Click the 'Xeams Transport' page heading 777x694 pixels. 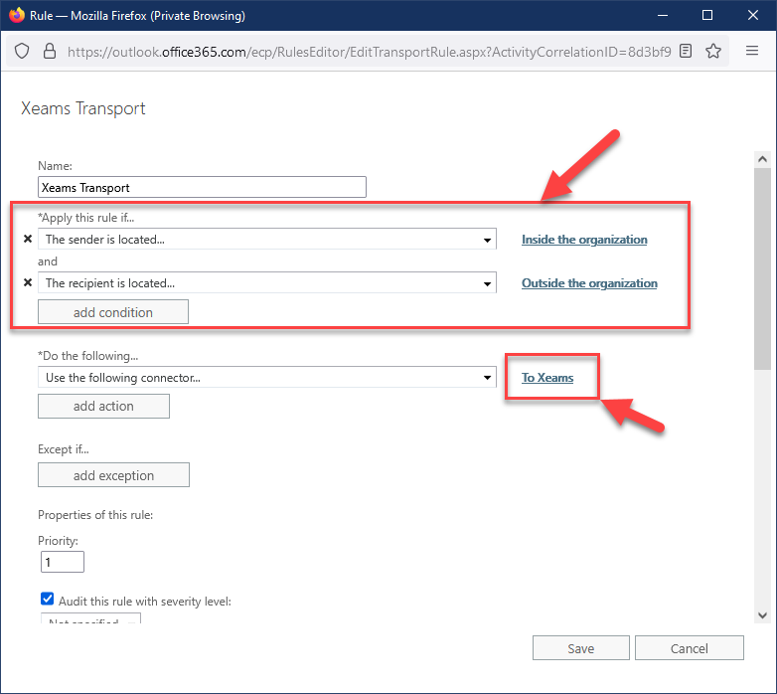(x=82, y=108)
